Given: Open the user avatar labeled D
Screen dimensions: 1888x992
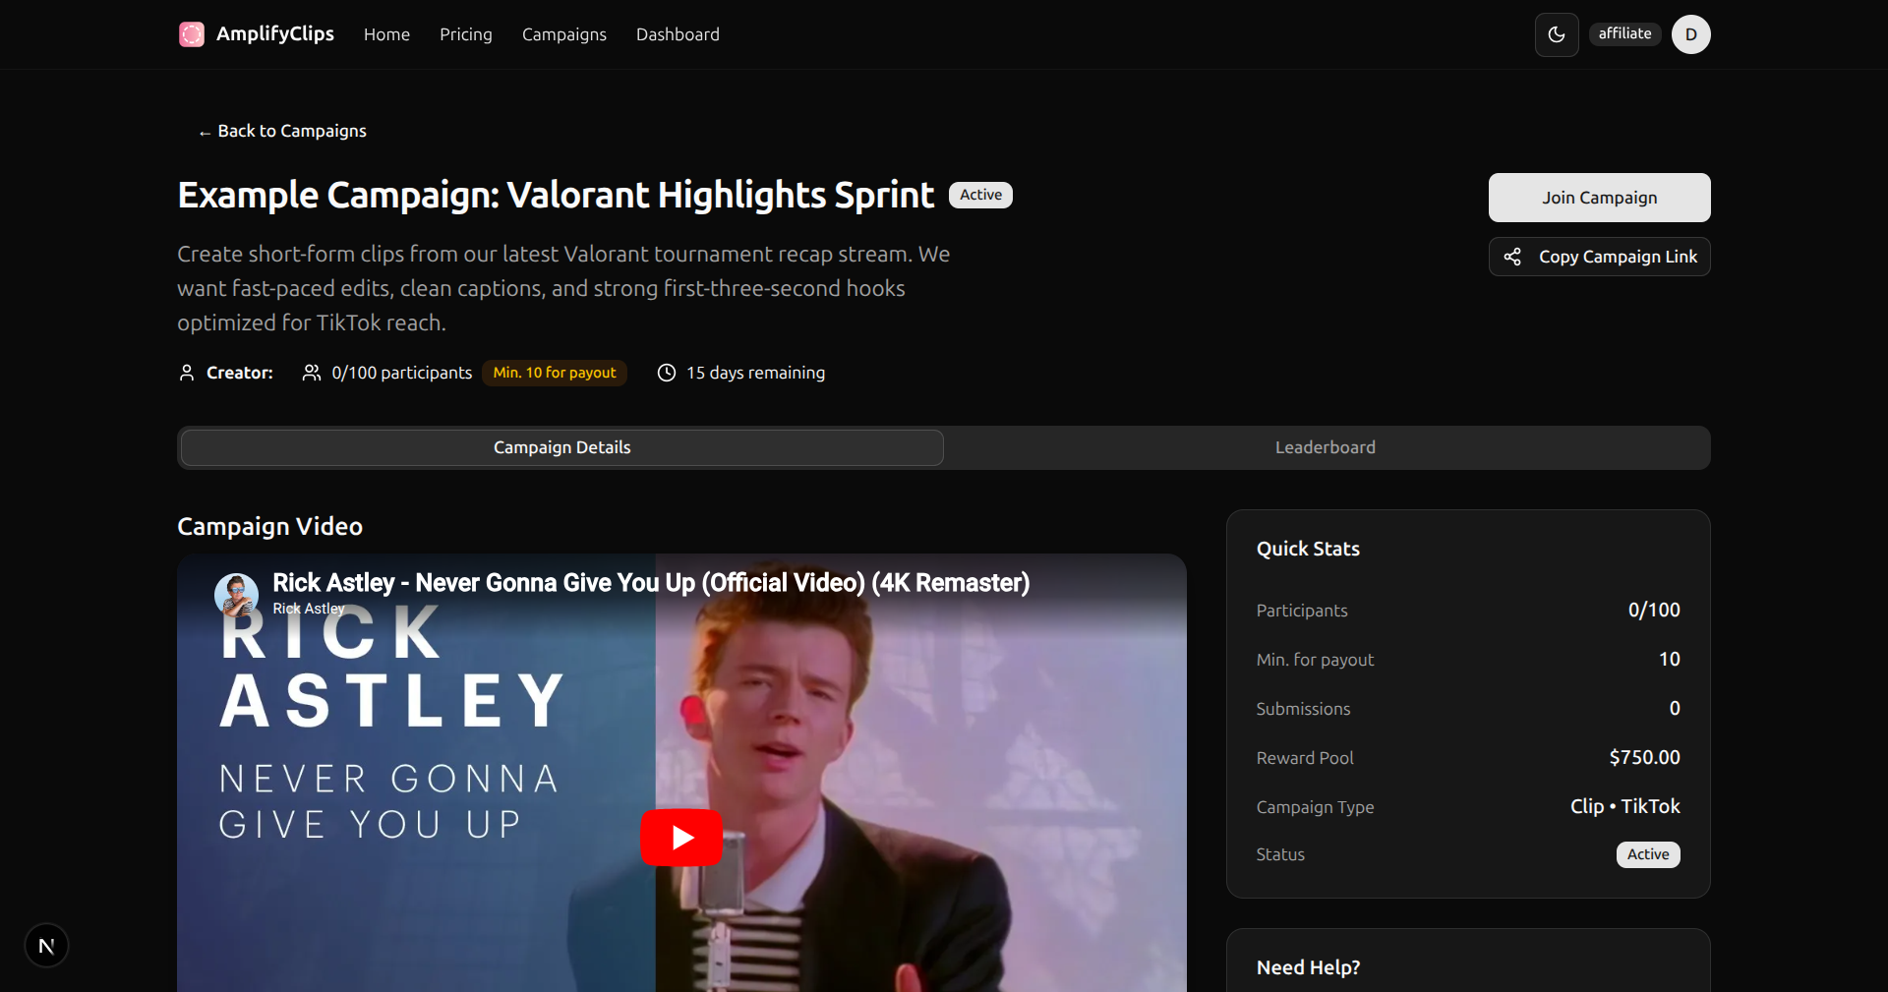Looking at the screenshot, I should [x=1691, y=34].
